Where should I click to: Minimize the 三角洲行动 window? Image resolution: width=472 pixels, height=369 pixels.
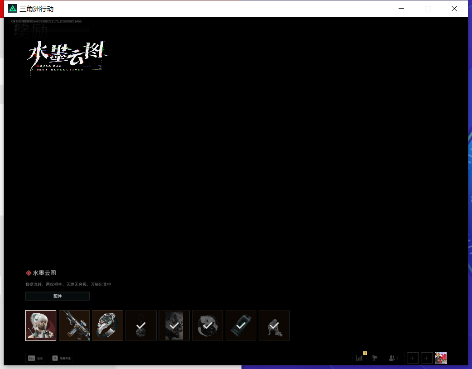(401, 9)
